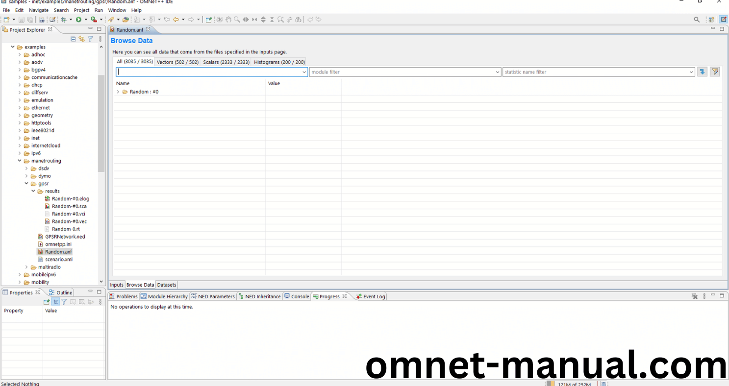The width and height of the screenshot is (729, 386).
Task: Click the Search icon in the toolbar
Action: (696, 19)
